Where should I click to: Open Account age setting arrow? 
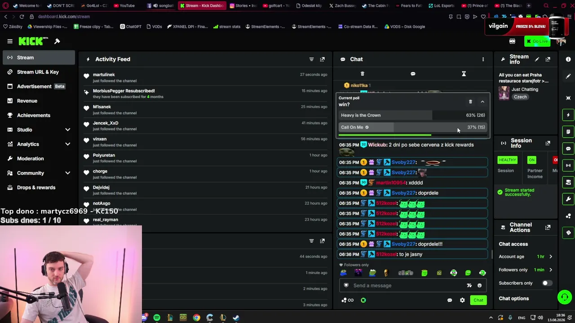pos(551,257)
